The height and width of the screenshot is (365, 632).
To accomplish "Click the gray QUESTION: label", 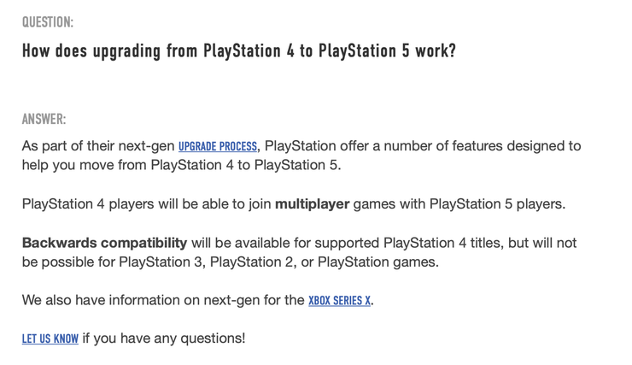I will pyautogui.click(x=48, y=22).
